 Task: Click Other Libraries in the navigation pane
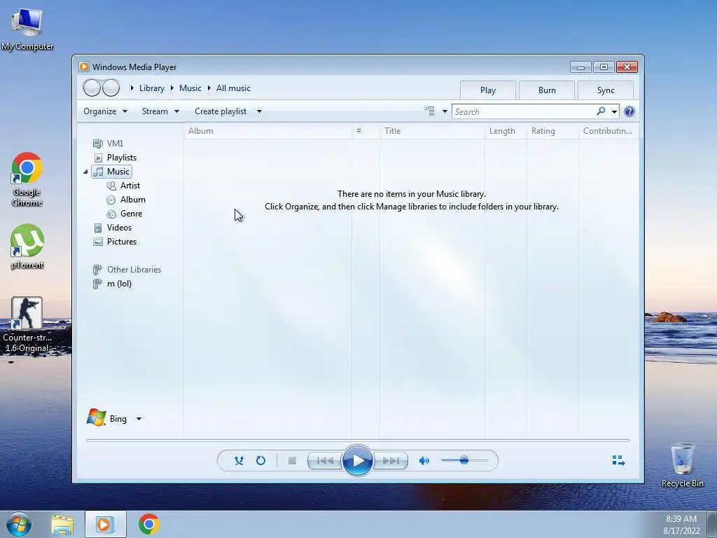127,270
